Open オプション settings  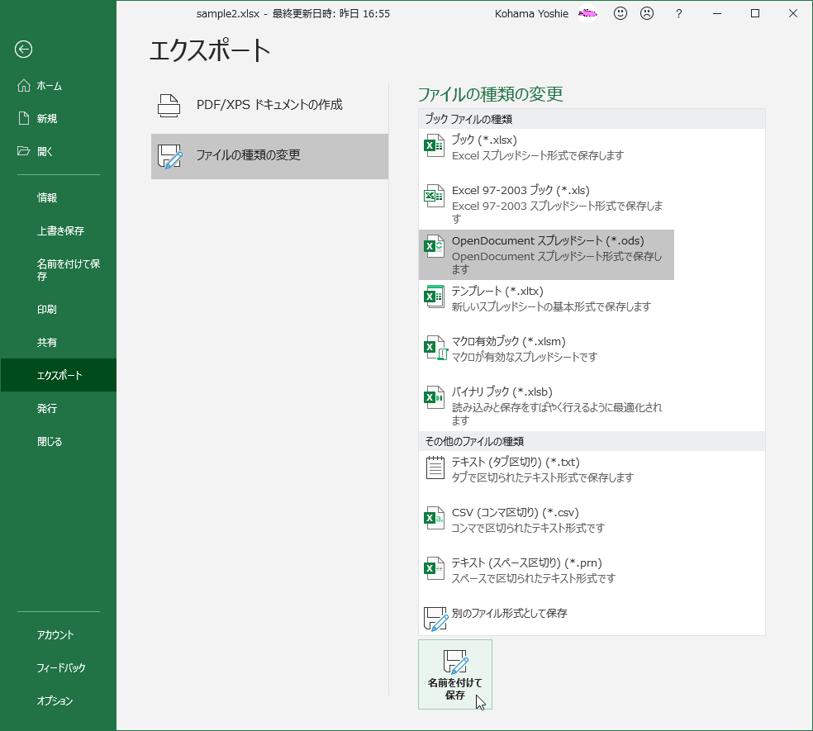[58, 701]
